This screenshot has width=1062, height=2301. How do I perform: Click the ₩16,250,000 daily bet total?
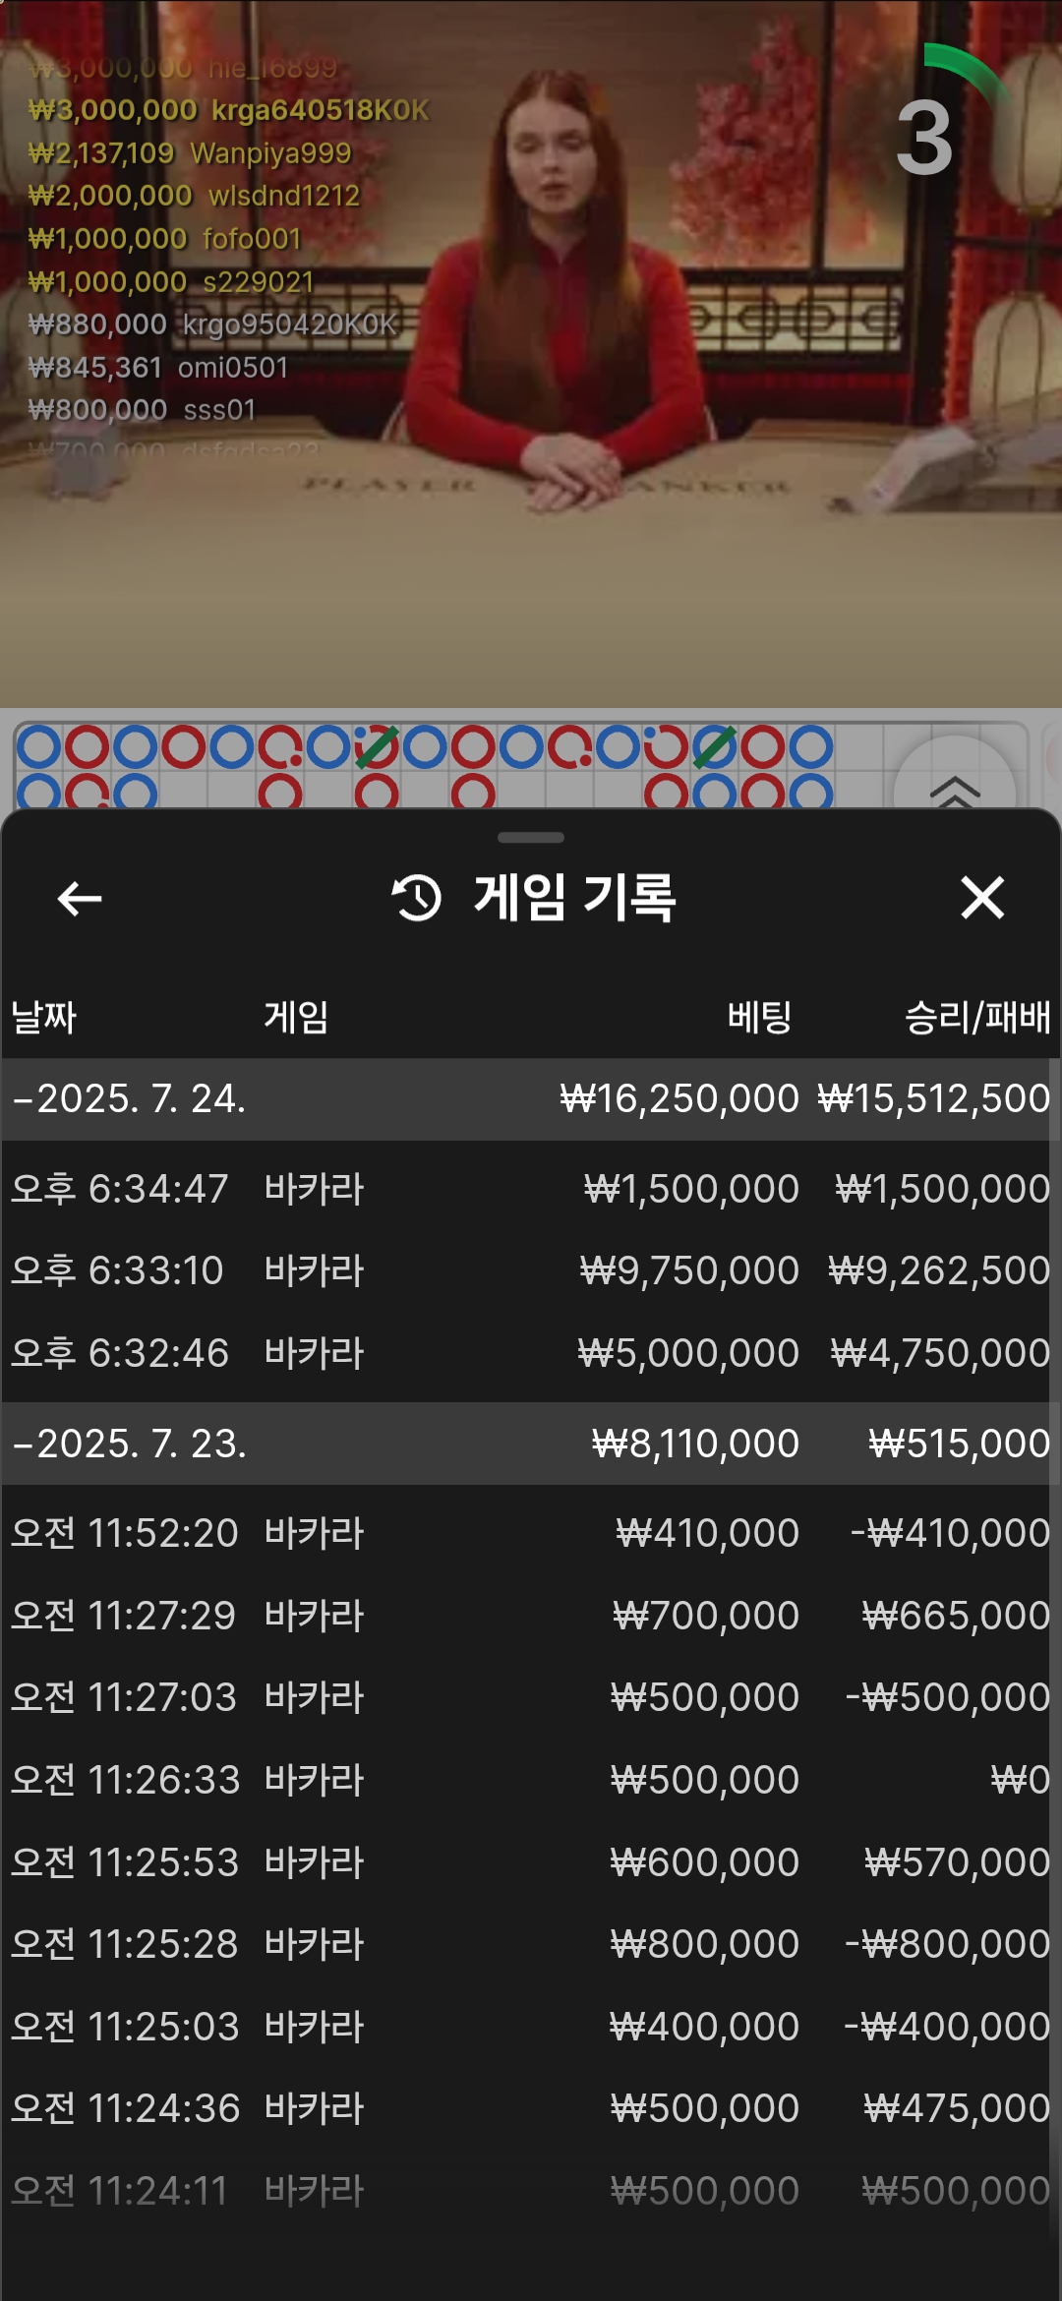tap(679, 1098)
